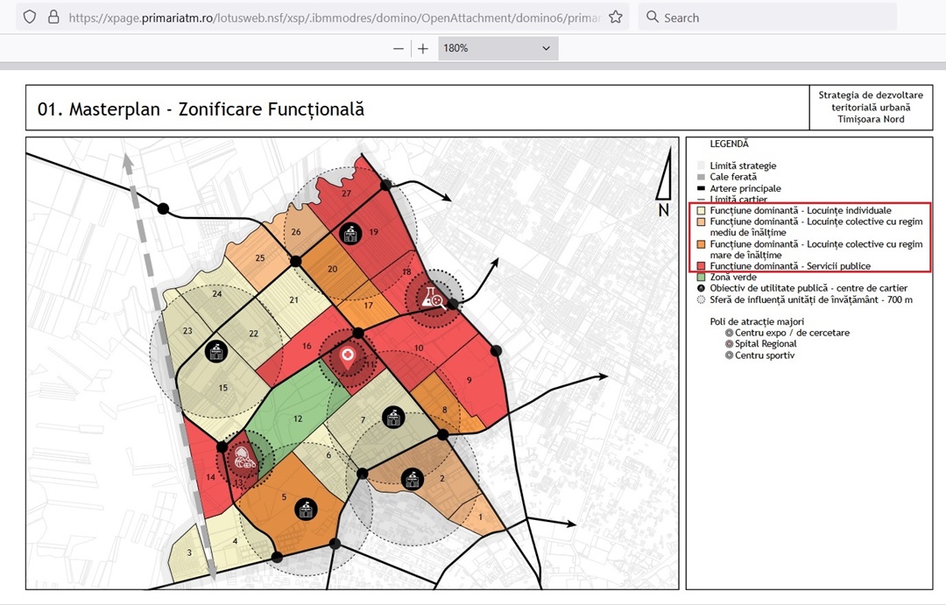The width and height of the screenshot is (946, 605).
Task: Click zone number 25 on the map
Action: (260, 258)
